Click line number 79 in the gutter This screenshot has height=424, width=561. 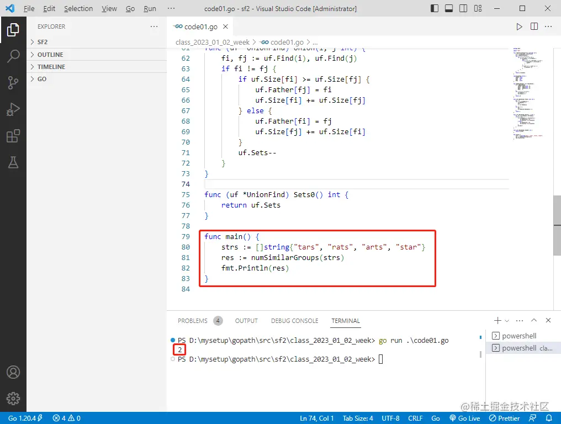[x=186, y=236]
